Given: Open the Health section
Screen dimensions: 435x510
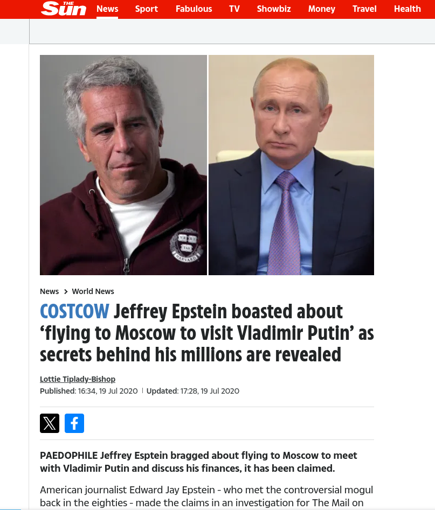Looking at the screenshot, I should coord(408,9).
